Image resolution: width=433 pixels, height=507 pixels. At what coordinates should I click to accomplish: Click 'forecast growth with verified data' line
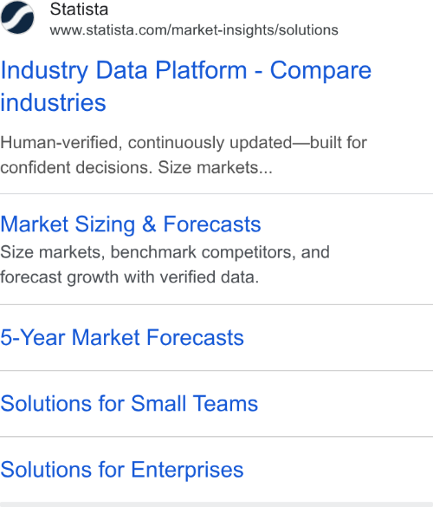(x=129, y=277)
